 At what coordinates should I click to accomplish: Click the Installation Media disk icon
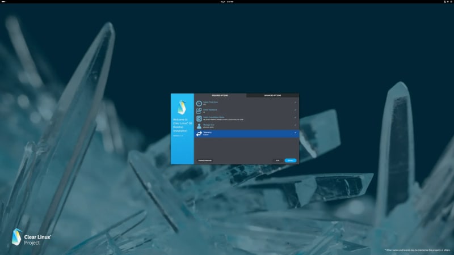coord(199,118)
